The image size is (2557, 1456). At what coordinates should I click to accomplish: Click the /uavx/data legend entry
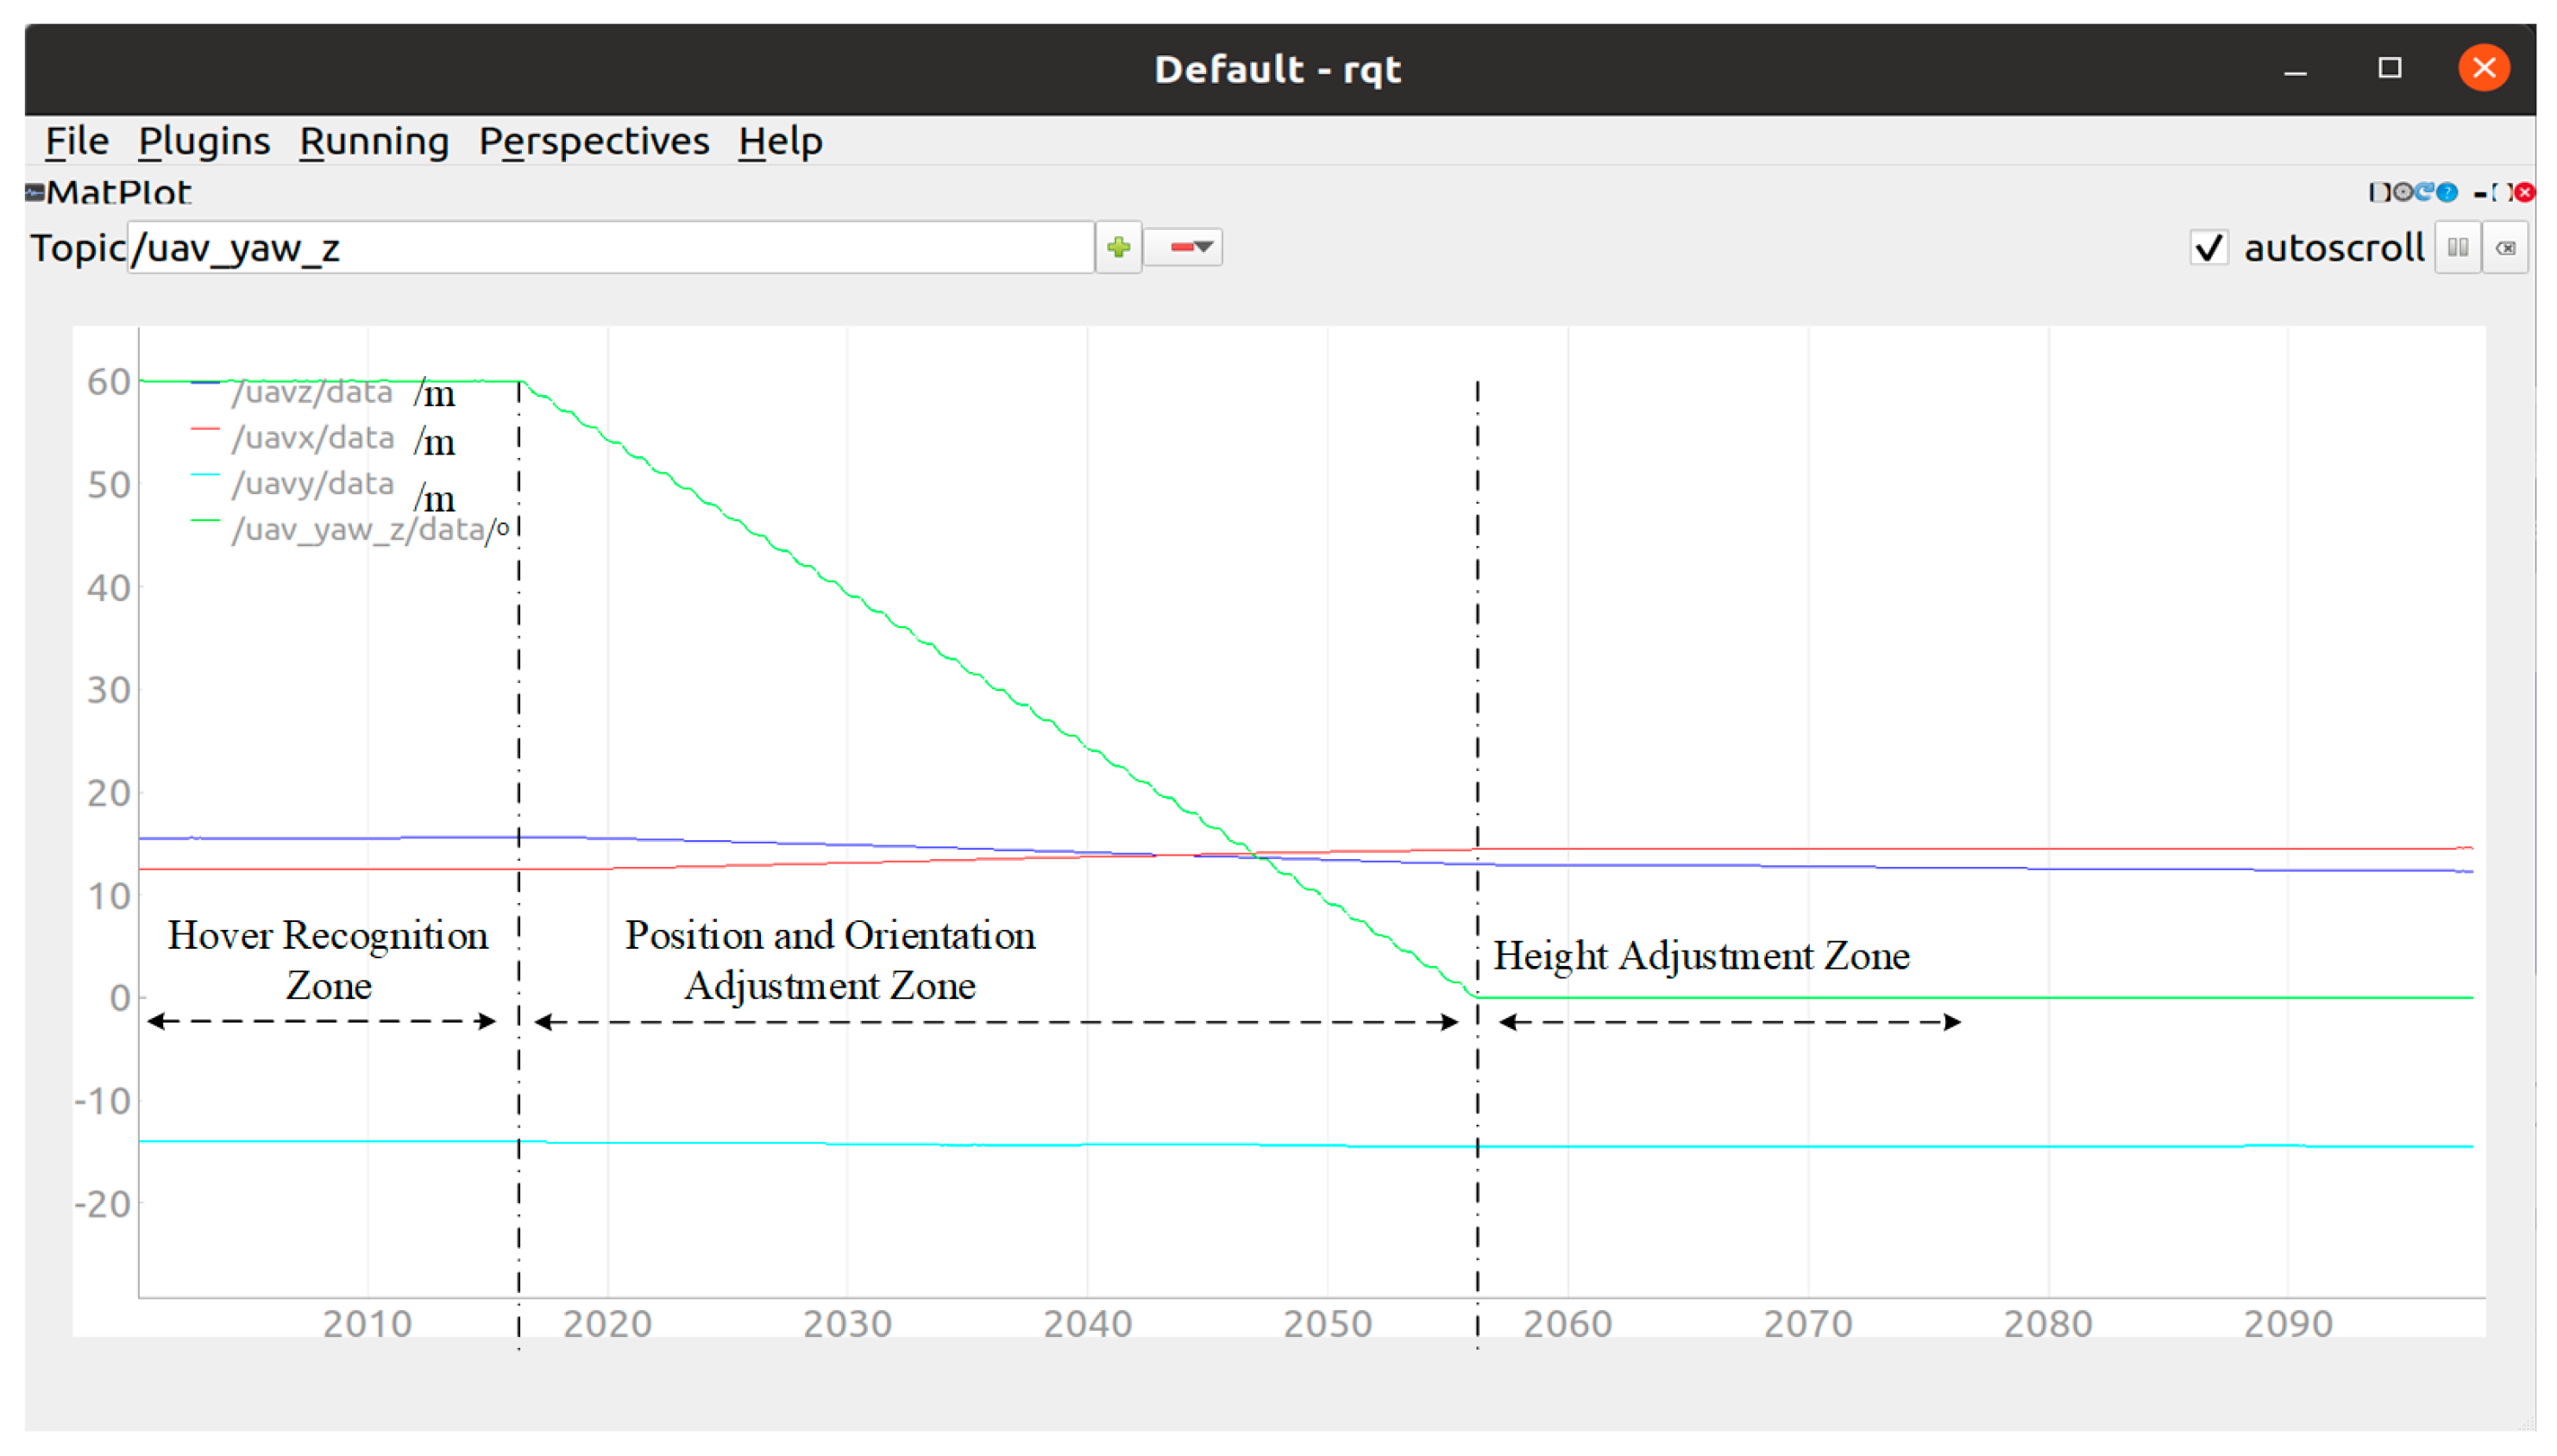click(x=312, y=437)
